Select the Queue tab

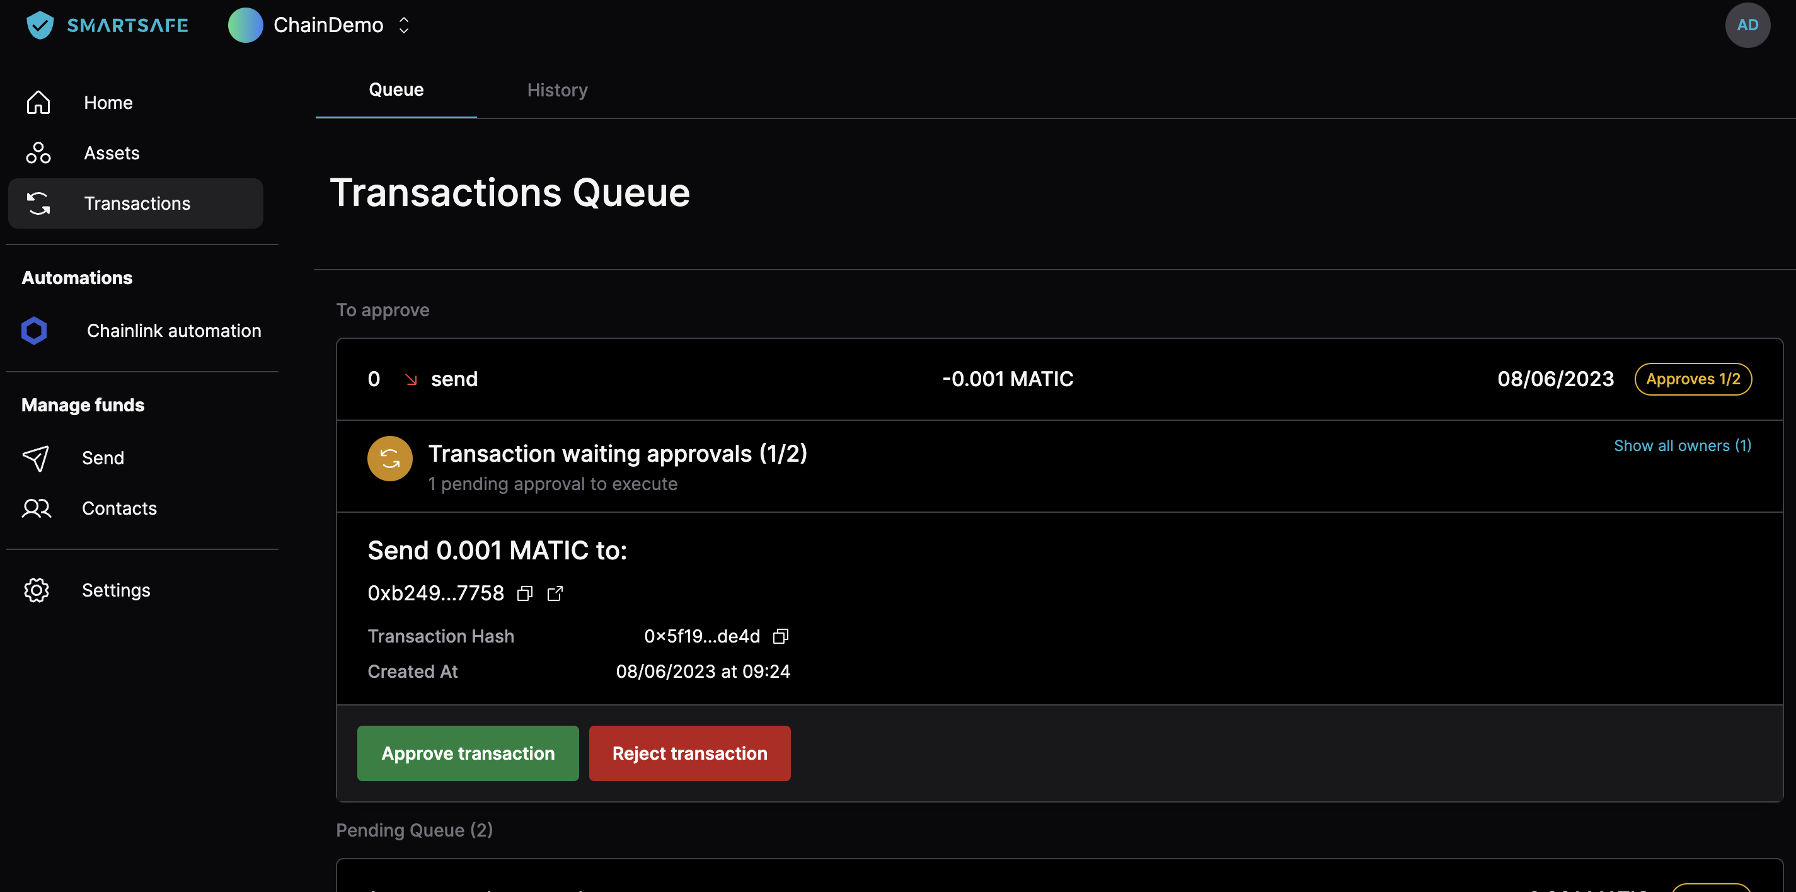pos(395,89)
